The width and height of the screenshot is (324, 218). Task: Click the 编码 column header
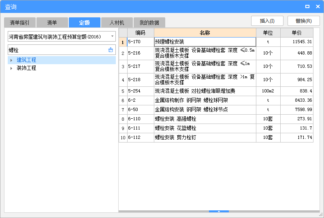(x=141, y=33)
